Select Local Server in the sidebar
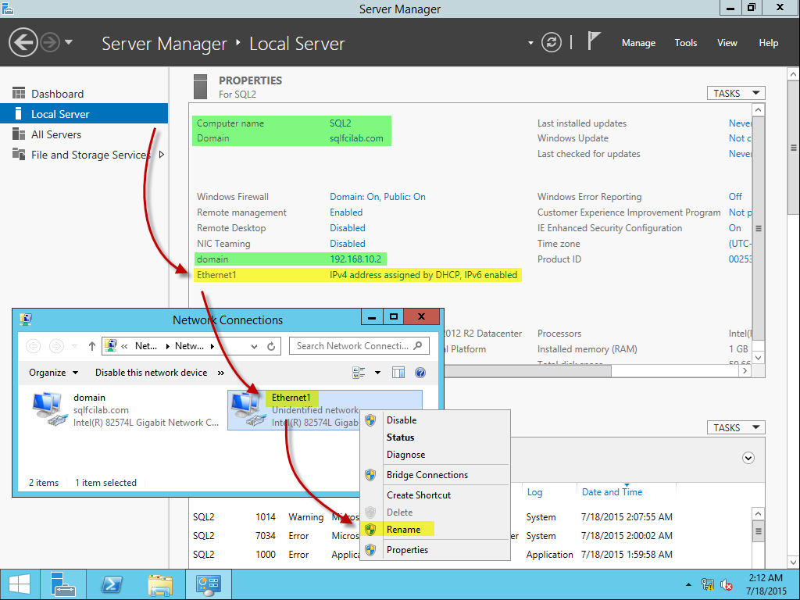Viewport: 800px width, 600px height. tap(84, 114)
